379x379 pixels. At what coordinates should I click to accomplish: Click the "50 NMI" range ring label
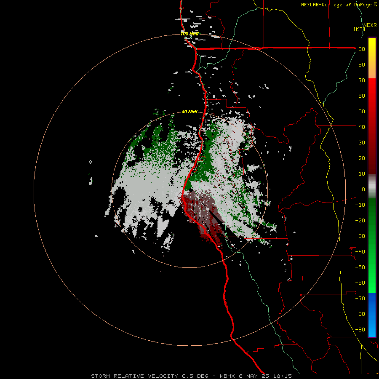pos(189,112)
